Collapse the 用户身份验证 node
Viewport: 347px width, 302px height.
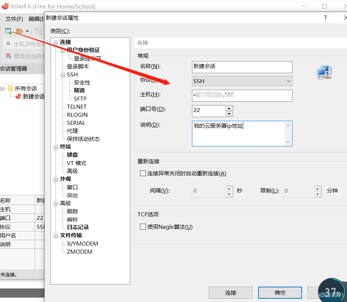[63, 51]
